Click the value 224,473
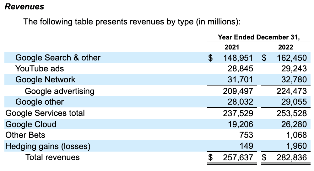This screenshot has width=314, height=171. [x=292, y=91]
